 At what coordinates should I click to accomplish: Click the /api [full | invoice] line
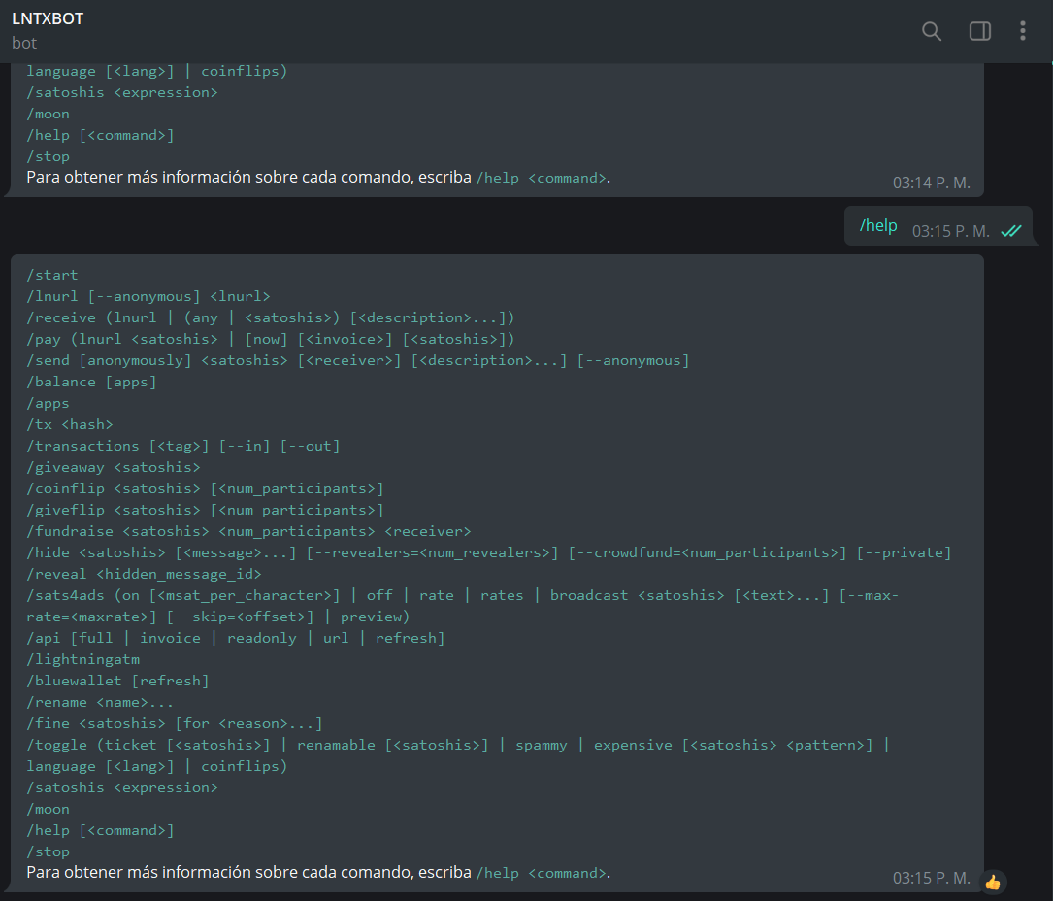[236, 638]
